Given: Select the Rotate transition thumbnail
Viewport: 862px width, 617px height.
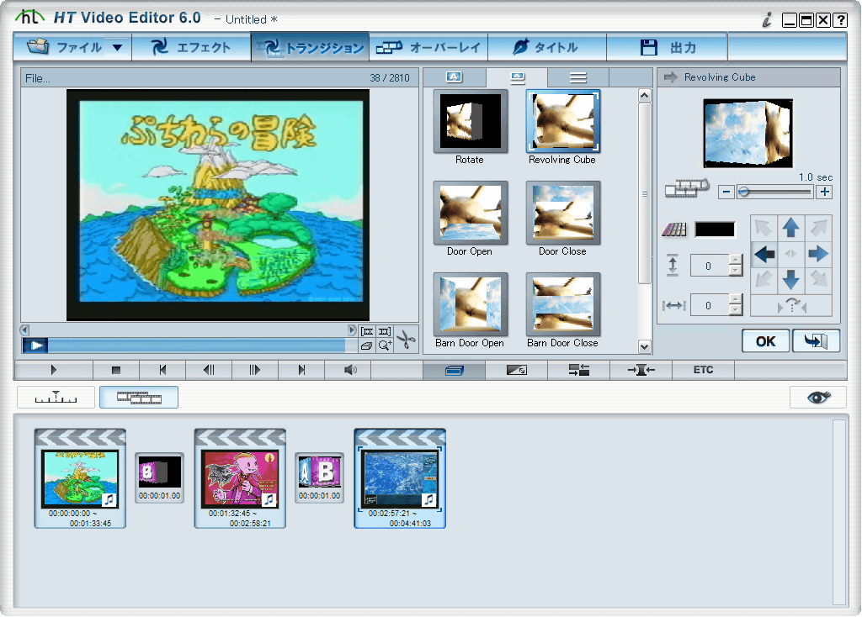Looking at the screenshot, I should 470,122.
